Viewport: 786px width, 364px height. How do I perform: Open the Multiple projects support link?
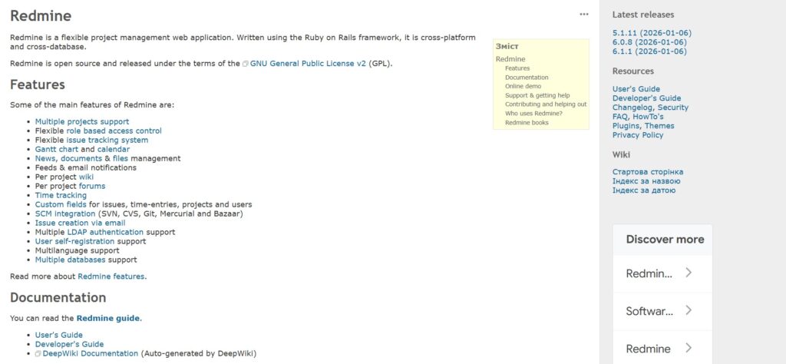point(81,122)
